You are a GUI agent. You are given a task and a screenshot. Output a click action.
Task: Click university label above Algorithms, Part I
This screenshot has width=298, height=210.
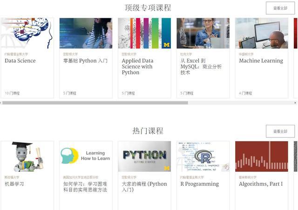(x=248, y=177)
